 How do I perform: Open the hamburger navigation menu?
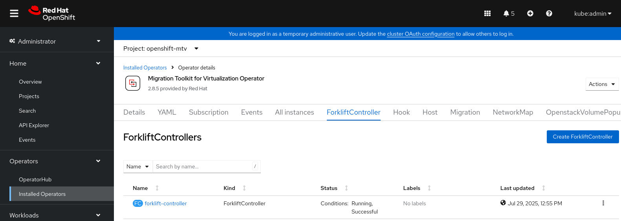click(x=14, y=13)
